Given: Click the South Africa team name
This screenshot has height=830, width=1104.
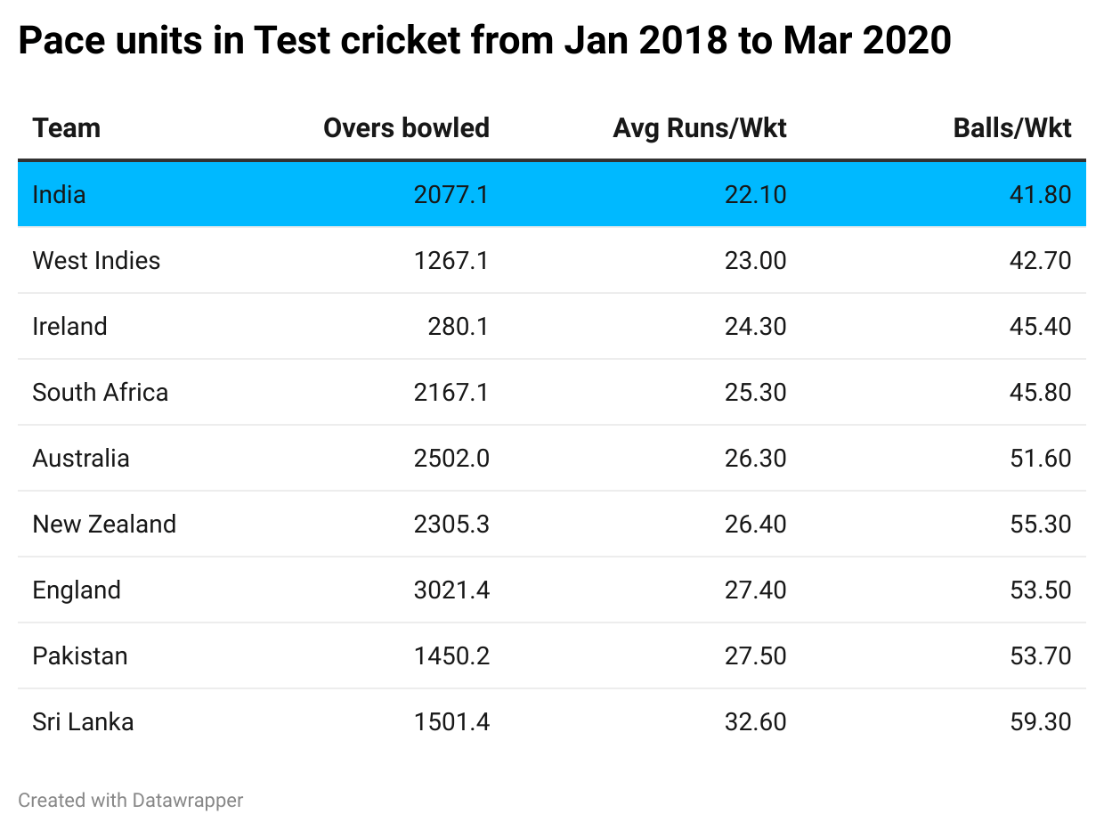Looking at the screenshot, I should (x=100, y=392).
